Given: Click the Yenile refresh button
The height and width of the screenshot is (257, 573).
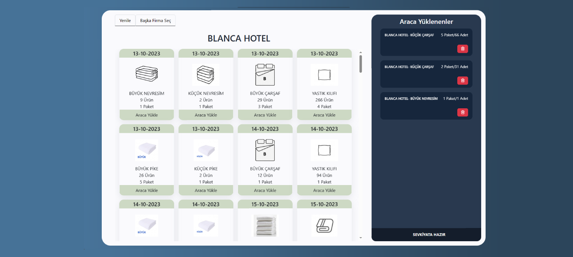Looking at the screenshot, I should coord(125,21).
